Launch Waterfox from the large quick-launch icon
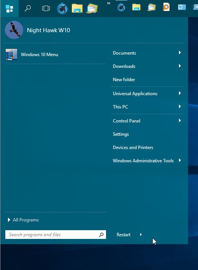Viewport: 198px width, 270px height. (x=62, y=8)
